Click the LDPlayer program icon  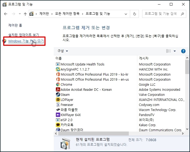[x=58, y=100]
